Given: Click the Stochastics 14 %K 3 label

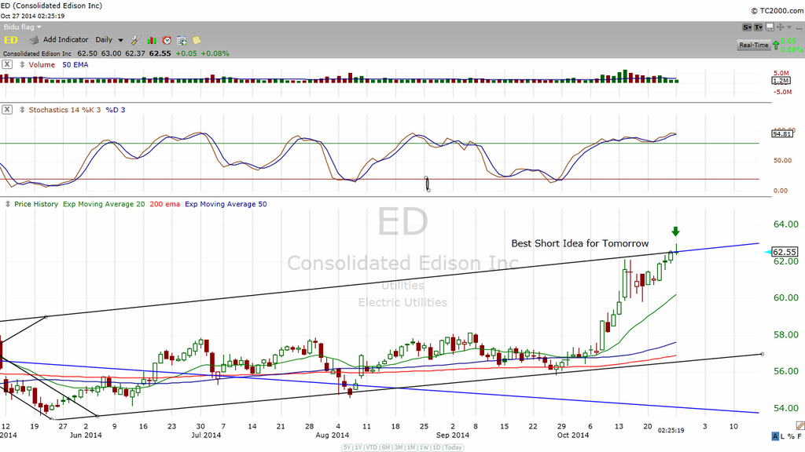Looking at the screenshot, I should (64, 110).
